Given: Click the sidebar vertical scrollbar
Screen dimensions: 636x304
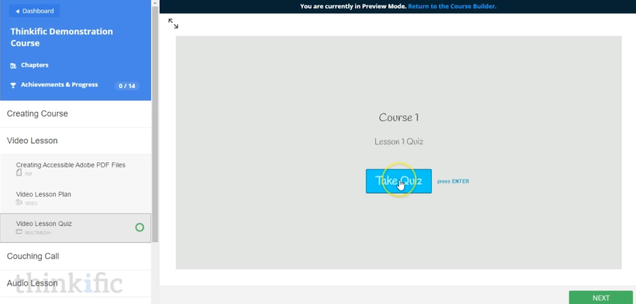Looking at the screenshot, I should click(x=155, y=123).
